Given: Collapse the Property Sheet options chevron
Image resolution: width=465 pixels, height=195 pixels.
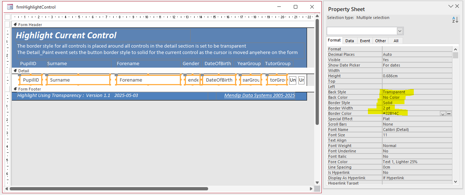Looking at the screenshot, I should point(451,6).
